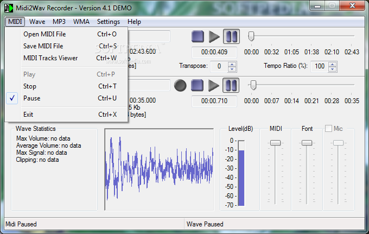This screenshot has width=369, height=234.
Task: Toggle the wave pause button
Action: pos(231,85)
